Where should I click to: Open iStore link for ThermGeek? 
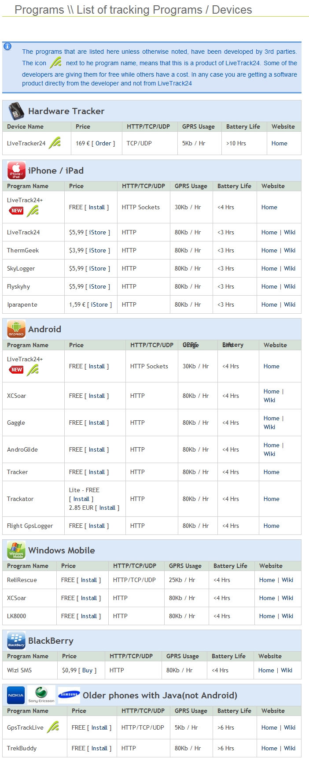(98, 250)
